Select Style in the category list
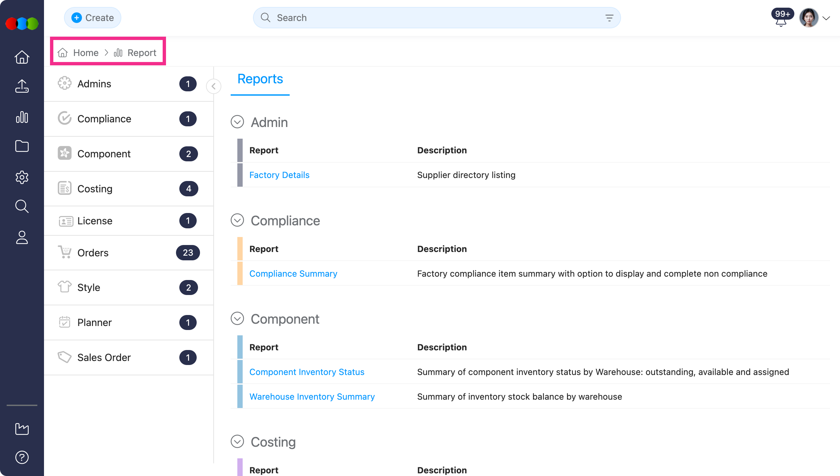Viewport: 840px width, 476px height. coord(129,288)
